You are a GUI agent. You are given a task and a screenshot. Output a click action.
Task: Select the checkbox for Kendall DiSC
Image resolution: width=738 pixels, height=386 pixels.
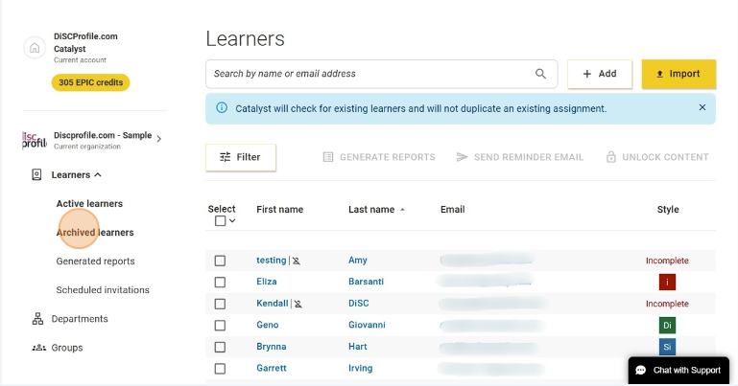coord(220,304)
